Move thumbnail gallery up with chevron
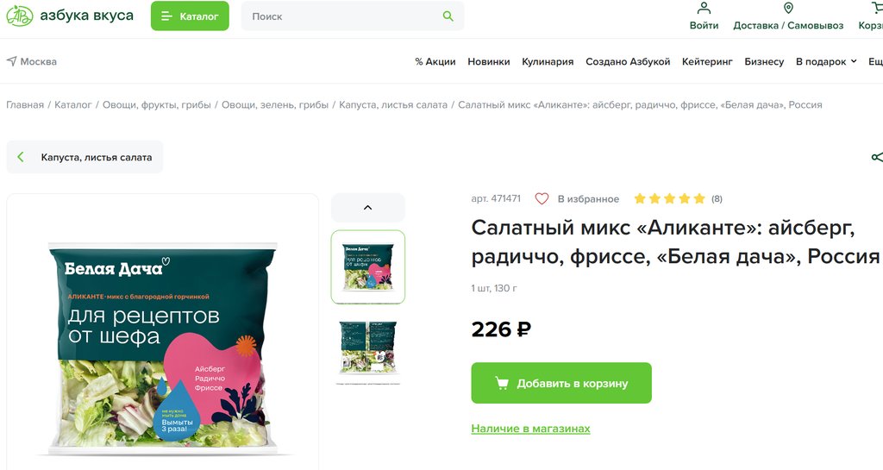Screen dimensions: 883x470 [x=367, y=208]
